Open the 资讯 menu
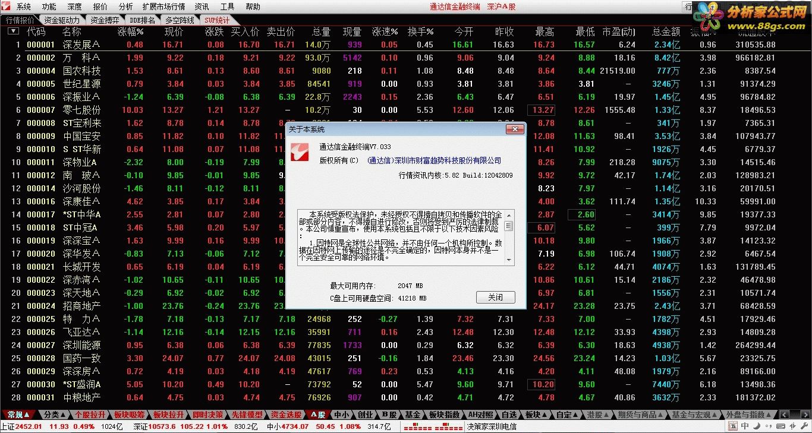This screenshot has height=433, width=812. click(202, 7)
